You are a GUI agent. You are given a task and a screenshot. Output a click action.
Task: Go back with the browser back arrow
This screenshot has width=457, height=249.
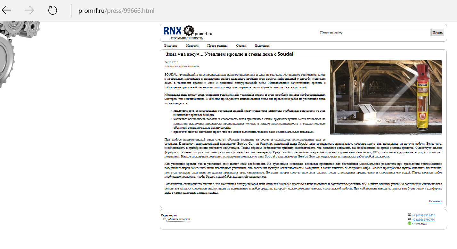click(6, 11)
